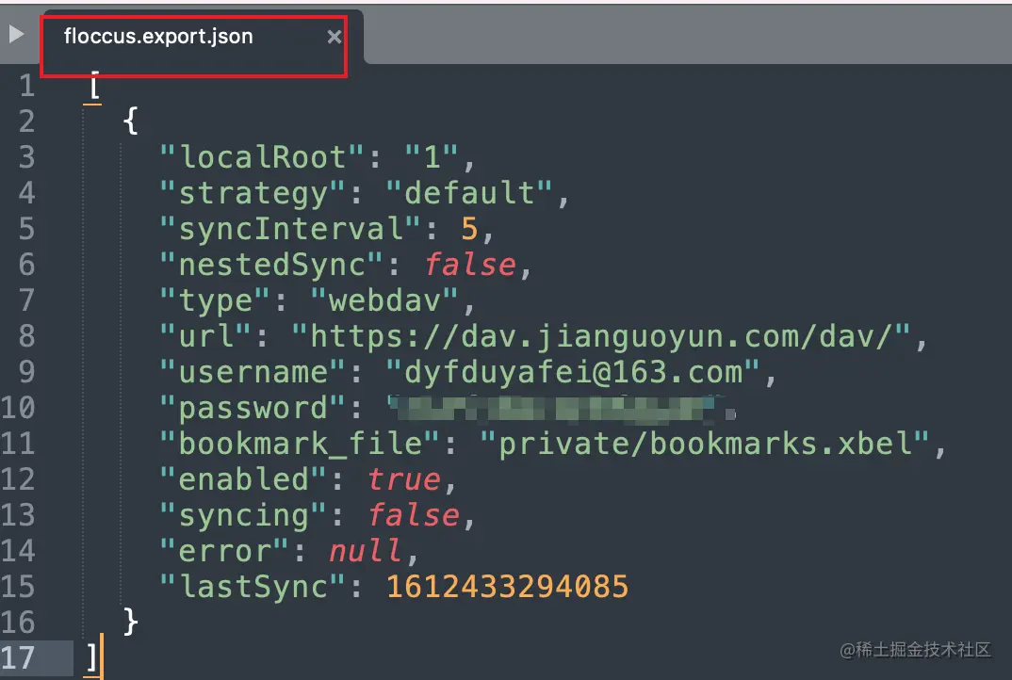Click the false value of syncing

point(414,515)
